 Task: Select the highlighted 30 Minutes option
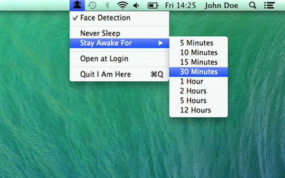[199, 72]
